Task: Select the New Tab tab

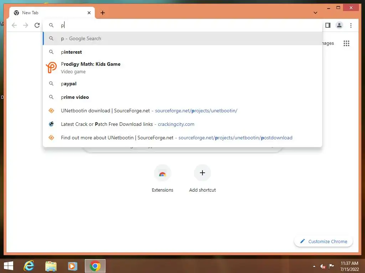Action: tap(52, 13)
